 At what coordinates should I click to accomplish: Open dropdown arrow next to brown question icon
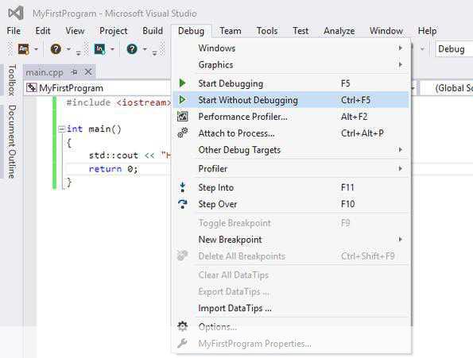(x=68, y=49)
